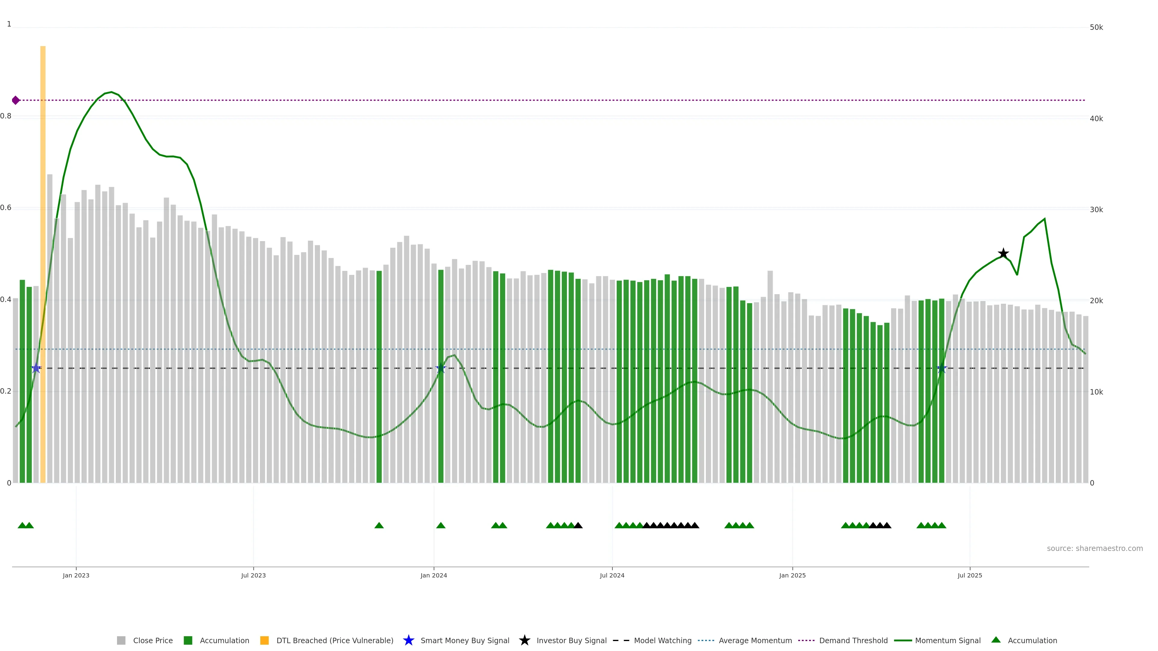Click the gray Close Price legend swatch
Screen dimensions: 1158x651
[121, 641]
